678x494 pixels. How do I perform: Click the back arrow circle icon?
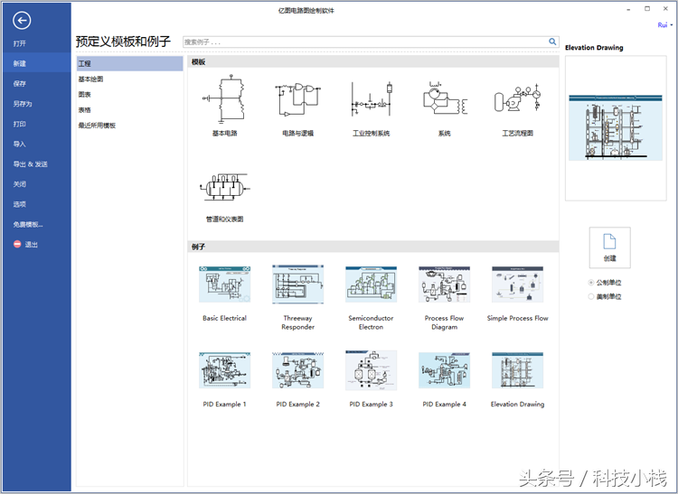[x=22, y=20]
